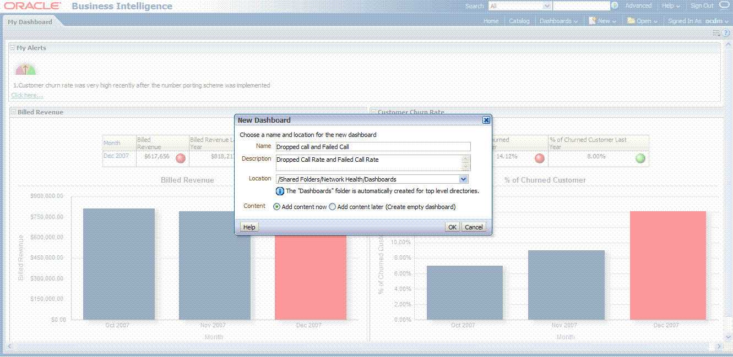Open the page options icon beside help
The image size is (733, 357).
[716, 33]
